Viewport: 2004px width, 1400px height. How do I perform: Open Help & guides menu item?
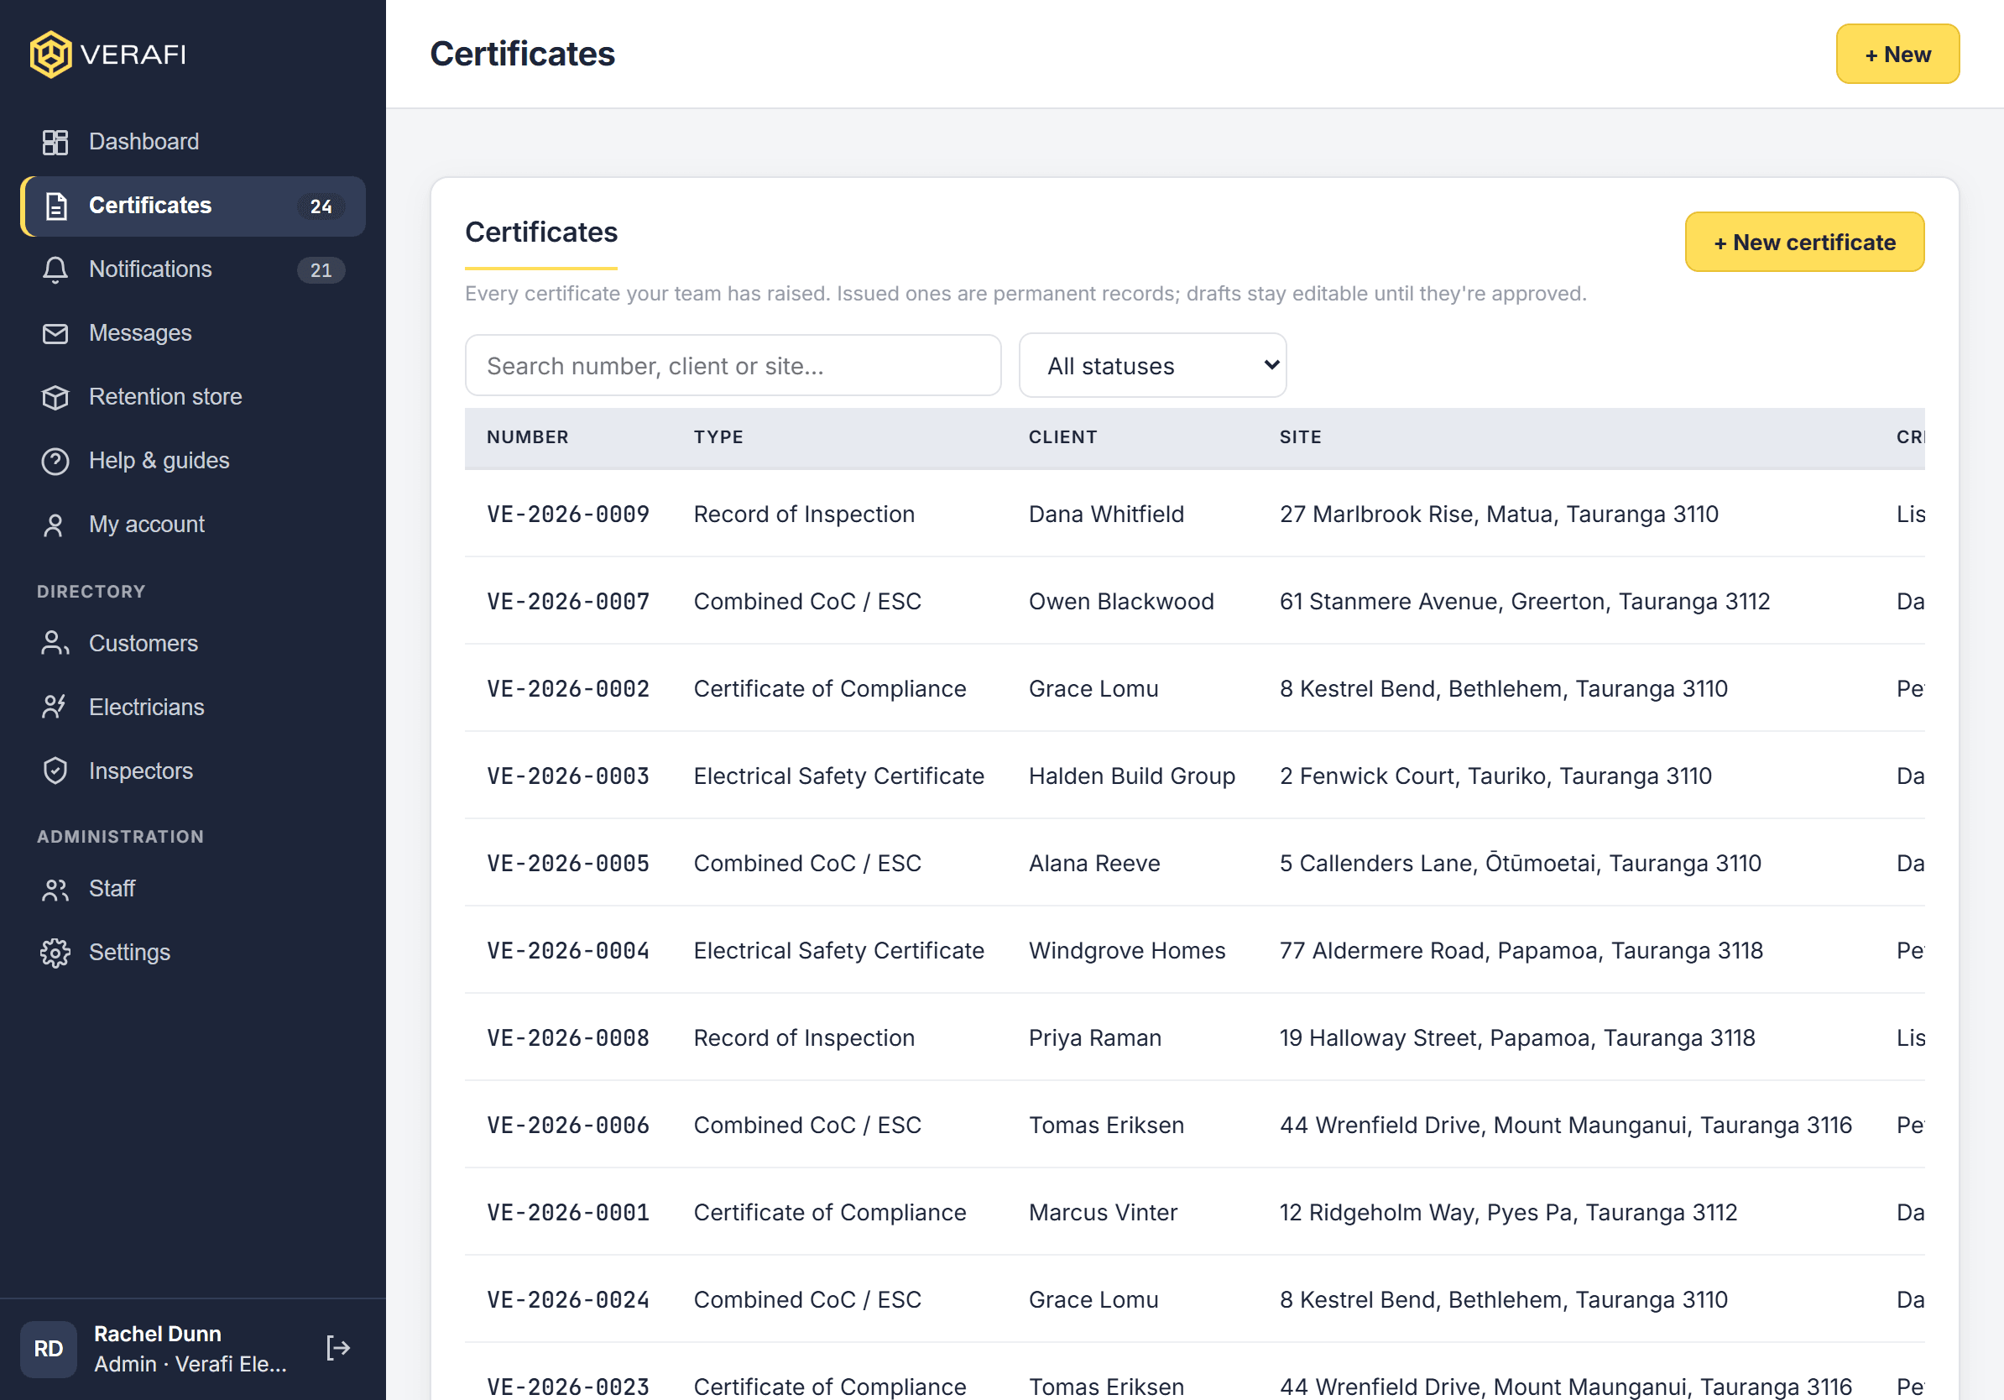pos(193,461)
